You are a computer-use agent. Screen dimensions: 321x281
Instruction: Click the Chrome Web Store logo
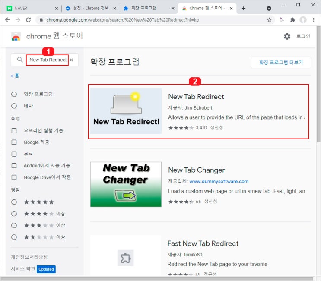tap(16, 36)
